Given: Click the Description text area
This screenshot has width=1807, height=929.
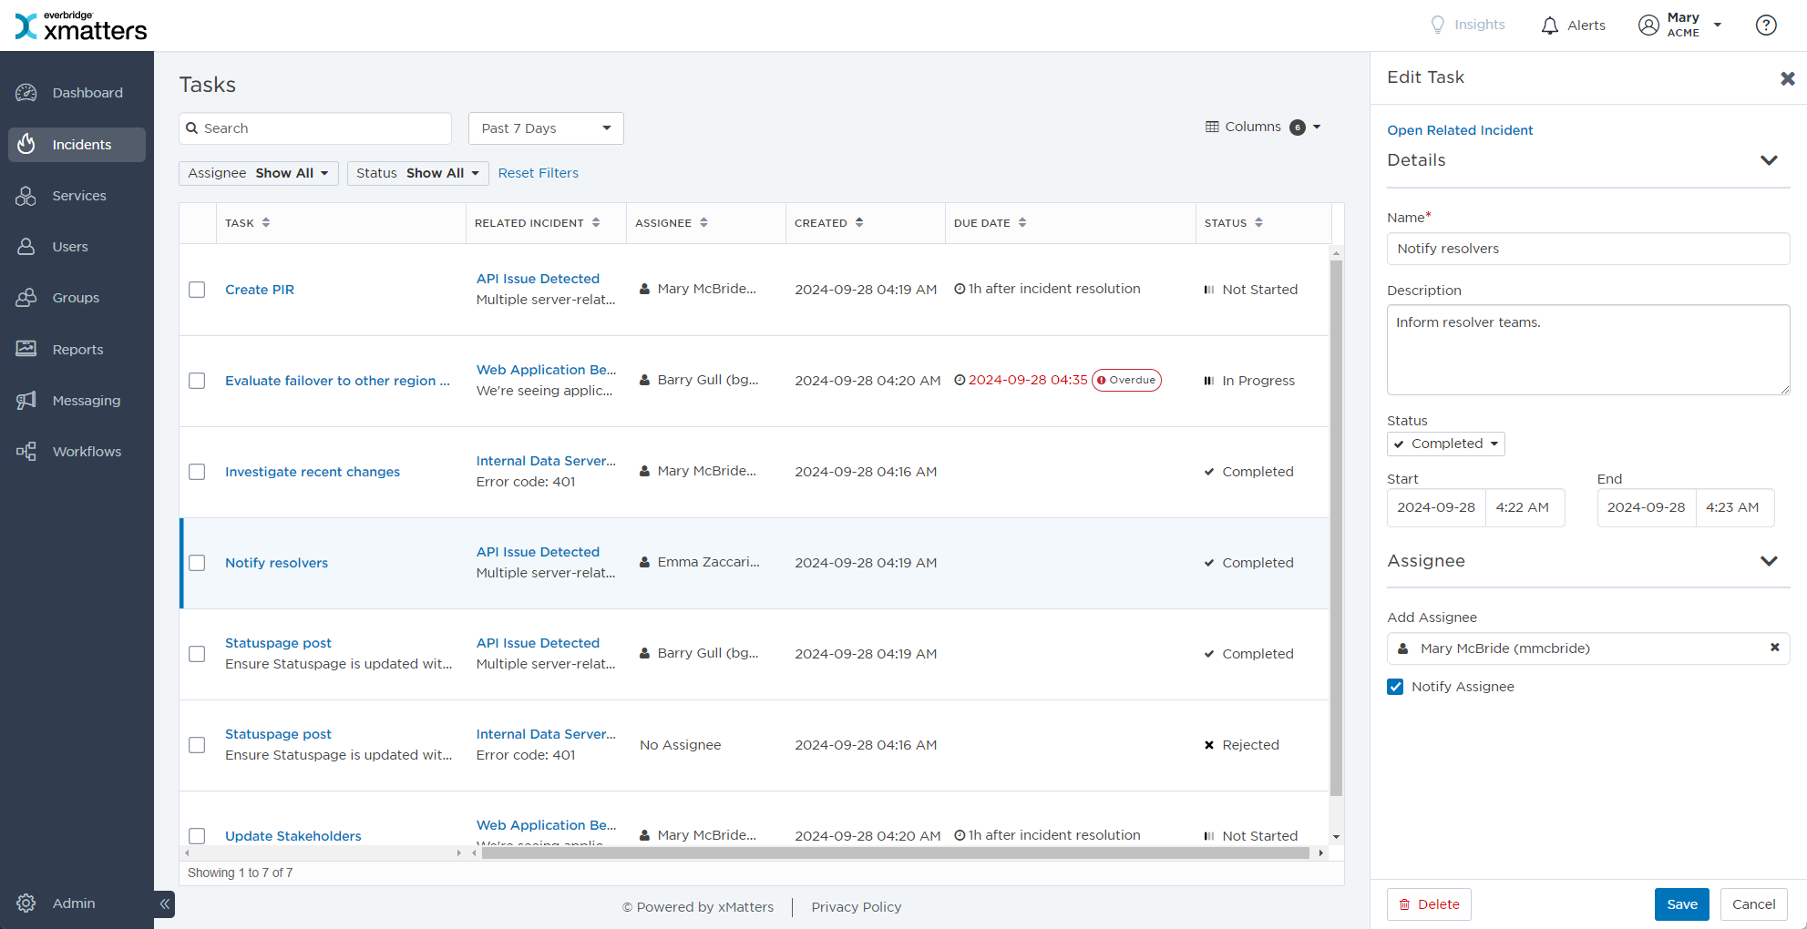Looking at the screenshot, I should (x=1588, y=350).
